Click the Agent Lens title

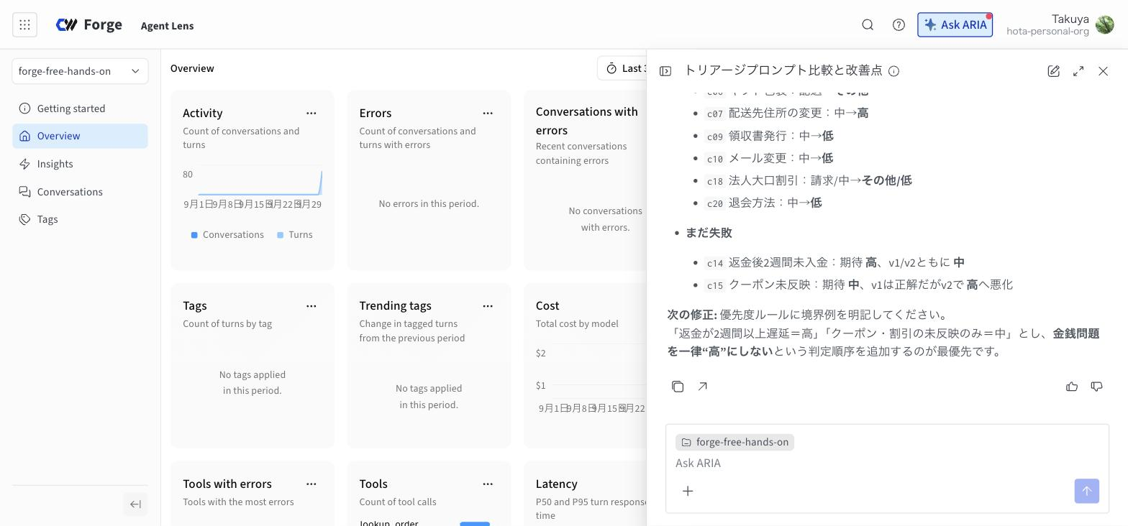pyautogui.click(x=167, y=26)
